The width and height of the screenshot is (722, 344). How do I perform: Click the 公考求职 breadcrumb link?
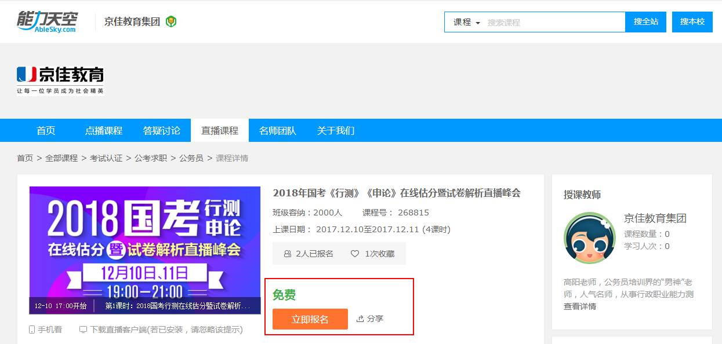tap(151, 158)
